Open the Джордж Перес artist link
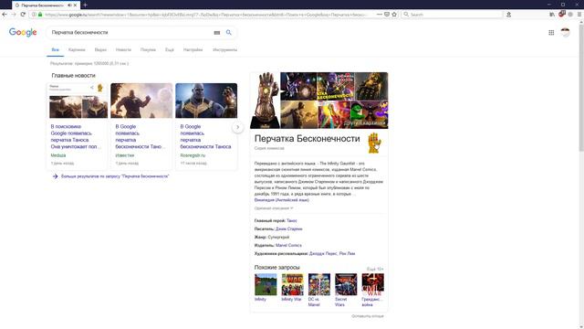The image size is (584, 329). pyautogui.click(x=323, y=254)
